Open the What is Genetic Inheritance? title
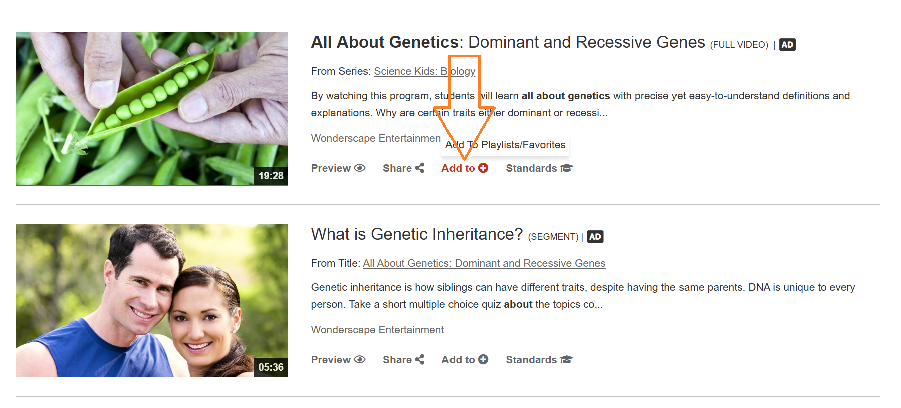The image size is (901, 408). tap(416, 234)
